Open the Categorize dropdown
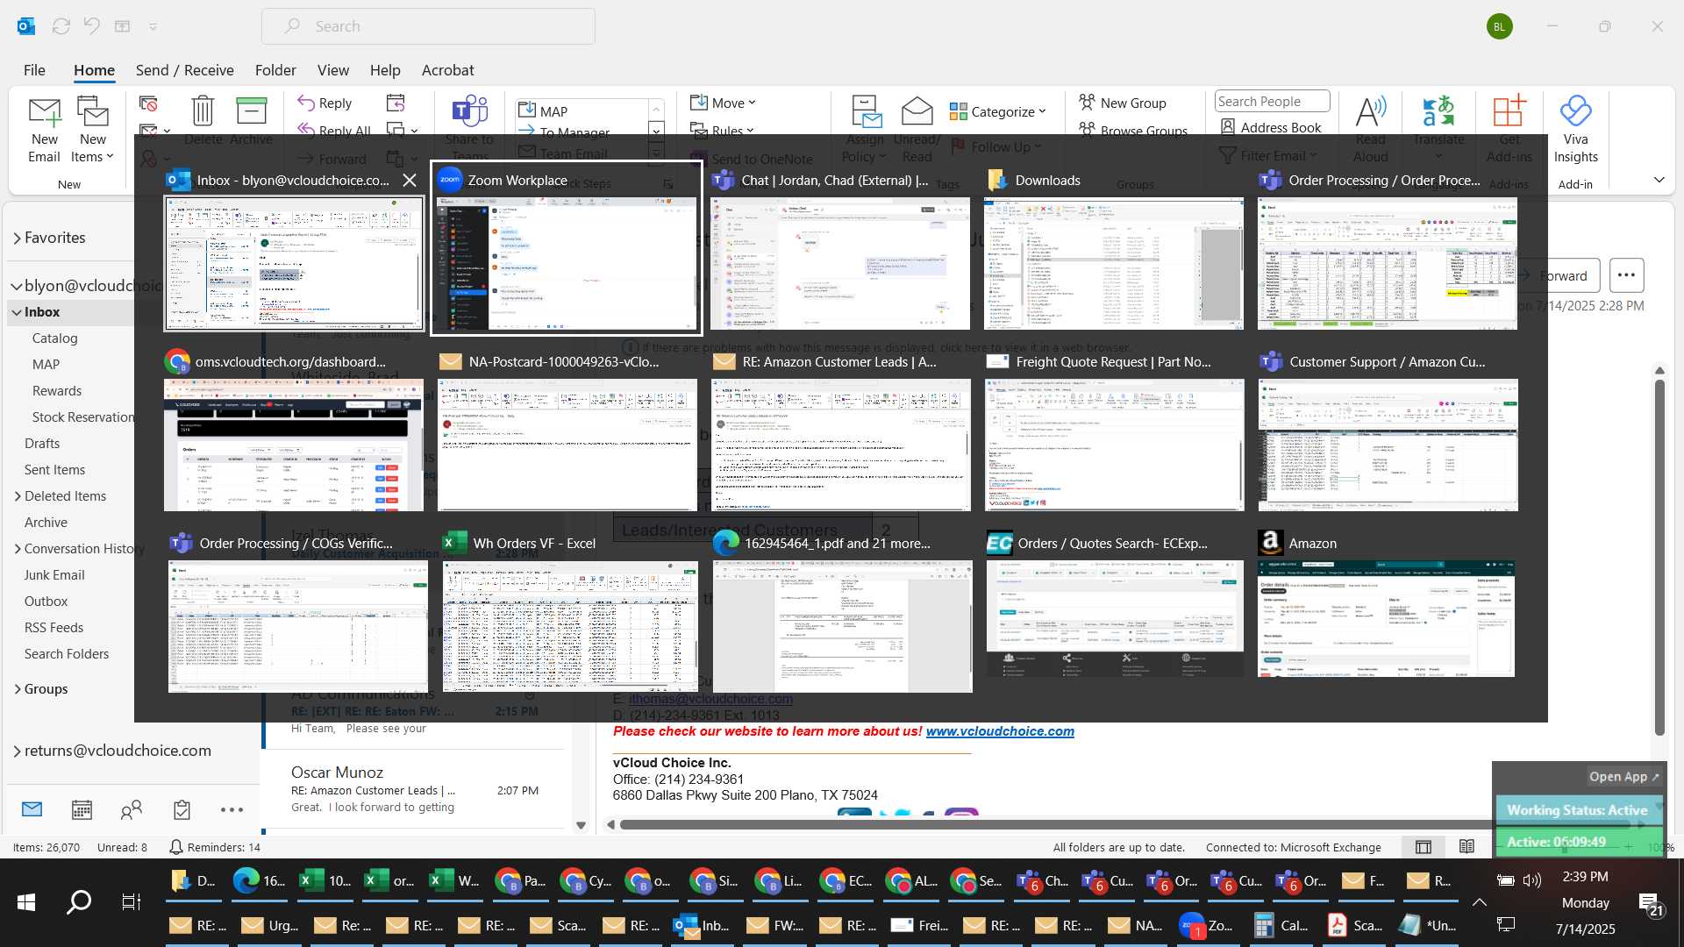The image size is (1684, 947). 998,111
